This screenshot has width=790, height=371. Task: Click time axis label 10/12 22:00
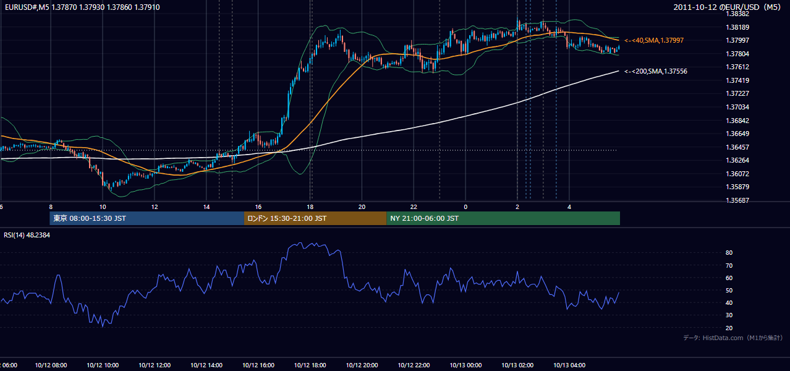pyautogui.click(x=414, y=365)
